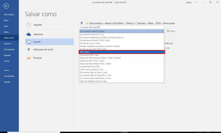Open the Imprimir menu item
Screen dimensions: 221x133
tap(7, 44)
